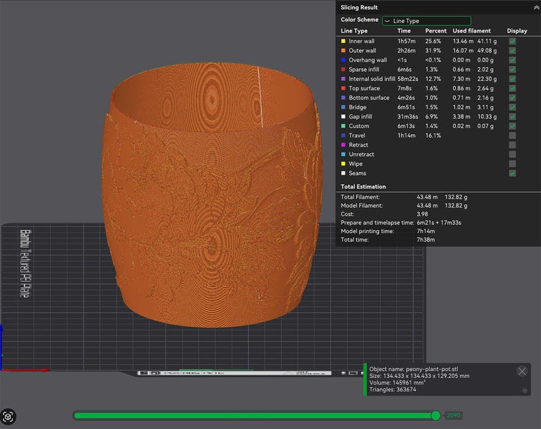
Task: Click the blue Overhang wall color swatch
Action: pos(343,60)
